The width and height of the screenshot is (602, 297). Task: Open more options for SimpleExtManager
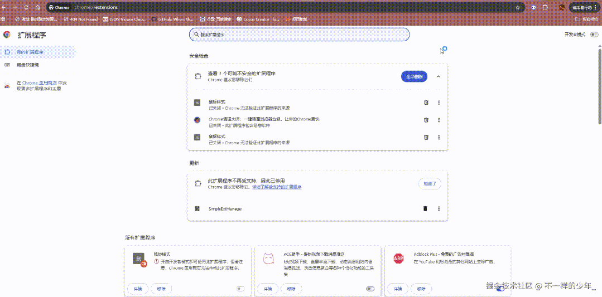[x=439, y=208]
